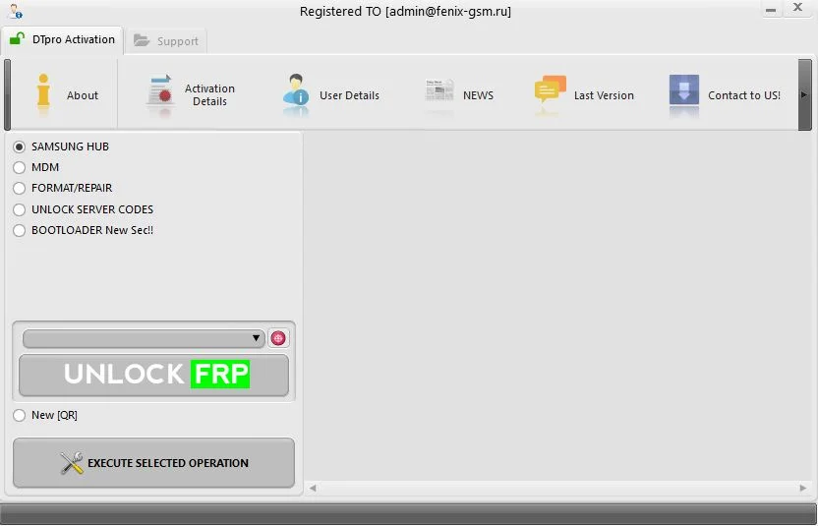Click the toolbar's left grip handle

[7, 94]
